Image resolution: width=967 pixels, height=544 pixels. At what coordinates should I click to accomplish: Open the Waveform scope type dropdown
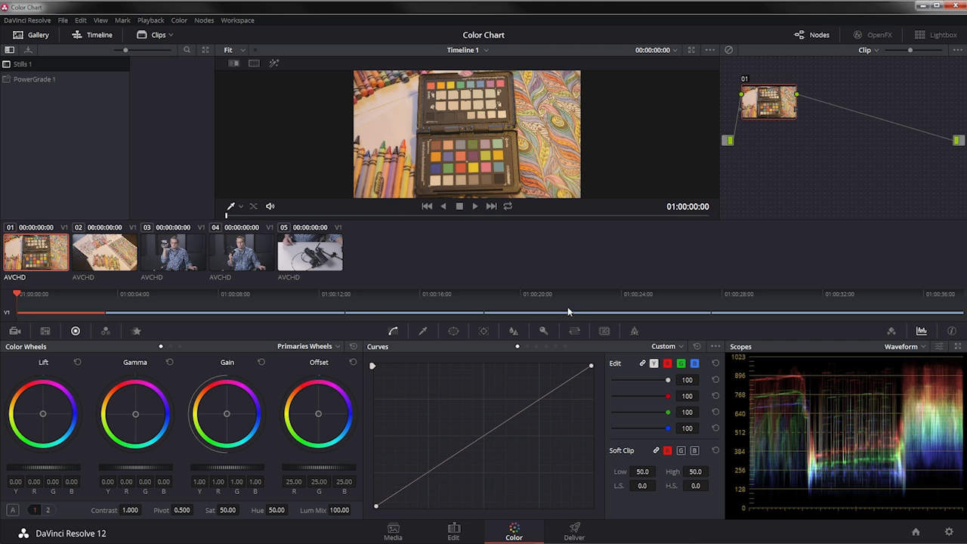(905, 347)
